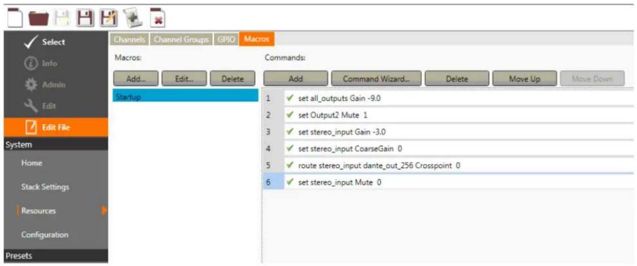Open a file with the folder icon

coord(38,18)
